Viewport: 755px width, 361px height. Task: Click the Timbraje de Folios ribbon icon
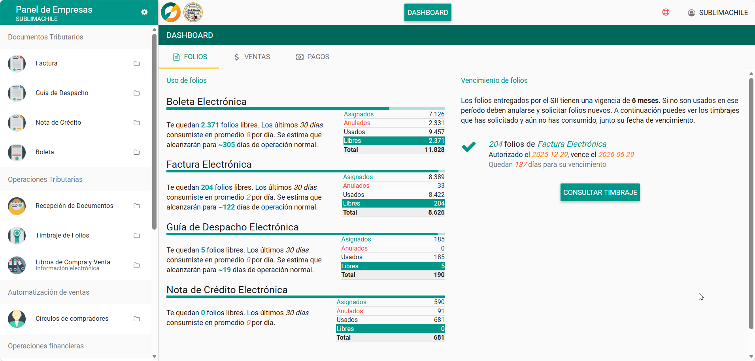[x=17, y=235]
